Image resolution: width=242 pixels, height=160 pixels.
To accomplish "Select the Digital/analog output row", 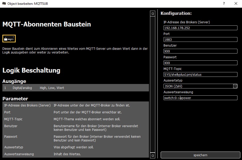I will pos(76,88).
